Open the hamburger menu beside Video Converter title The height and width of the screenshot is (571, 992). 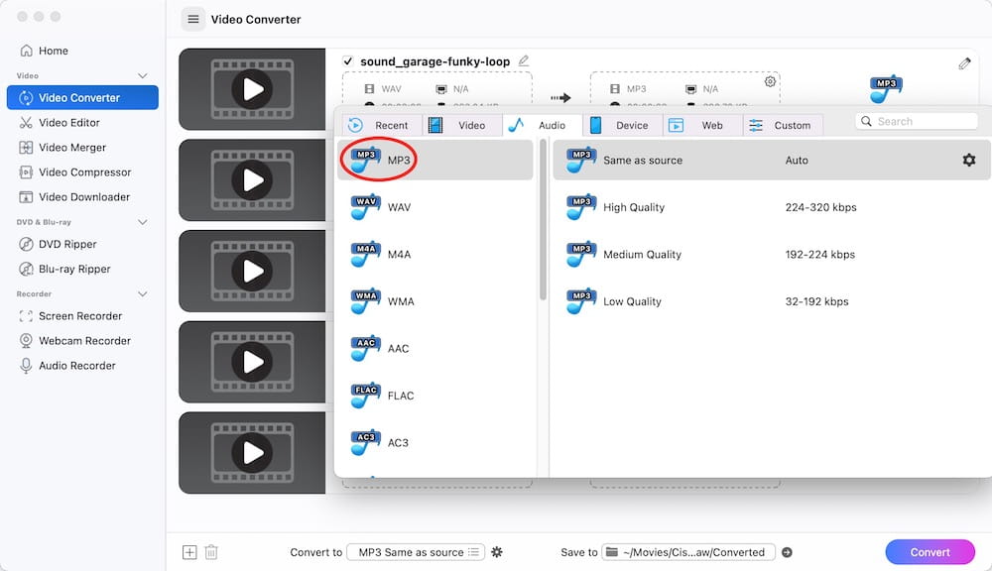[193, 19]
